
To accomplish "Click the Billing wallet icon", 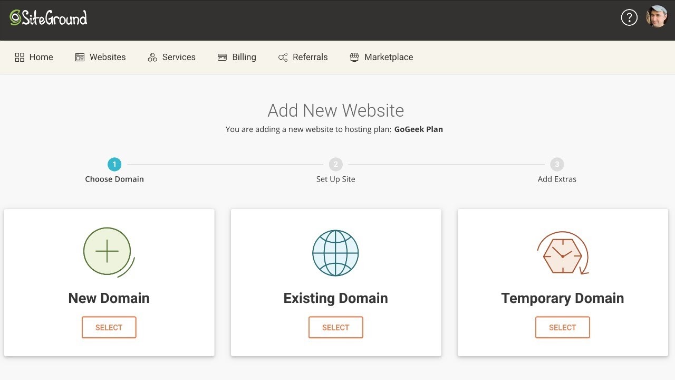I will pos(222,56).
